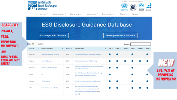Open Novo Valor Corporate Sustainability guidance

click(x=89, y=74)
